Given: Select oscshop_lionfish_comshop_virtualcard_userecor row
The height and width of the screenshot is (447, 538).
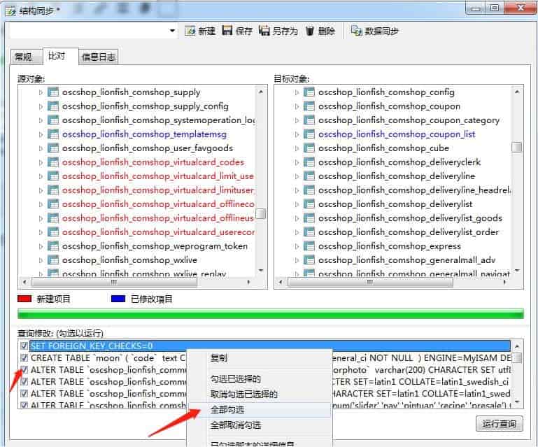Looking at the screenshot, I should (x=158, y=232).
